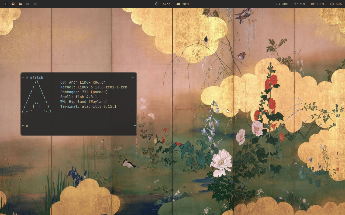Click the headphones volume indicator 30%
345x215 pixels.
[282, 4]
